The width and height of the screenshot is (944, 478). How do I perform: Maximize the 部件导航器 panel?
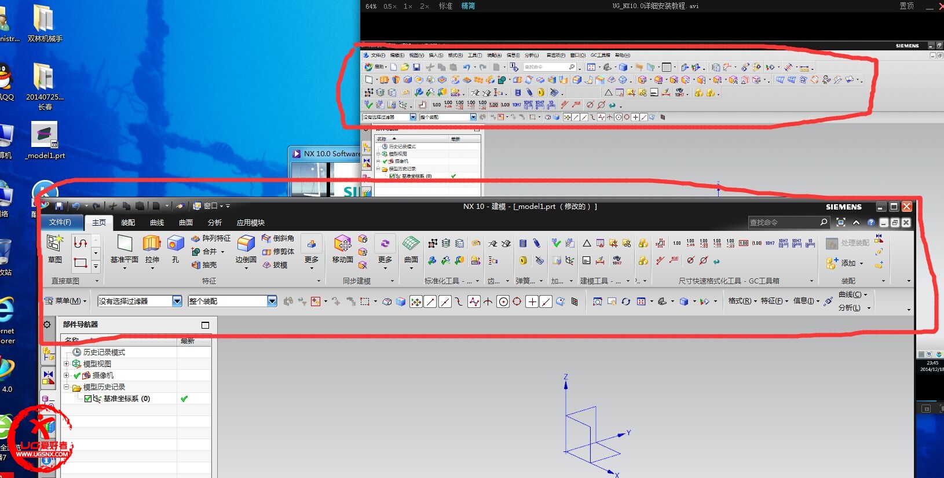205,325
